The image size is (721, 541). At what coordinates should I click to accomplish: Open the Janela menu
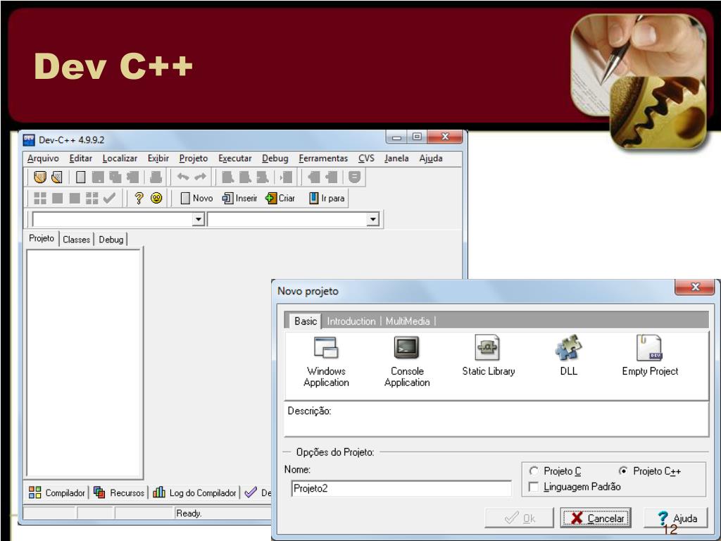tap(396, 158)
